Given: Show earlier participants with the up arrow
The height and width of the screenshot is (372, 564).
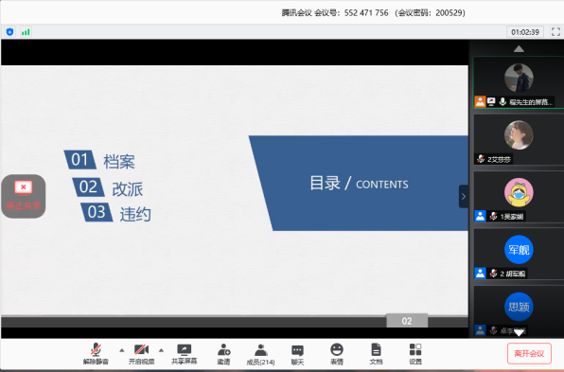Looking at the screenshot, I should 519,48.
